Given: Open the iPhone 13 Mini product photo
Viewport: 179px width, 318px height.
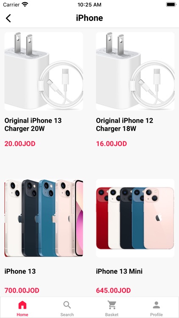Looking at the screenshot, I should point(135,218).
